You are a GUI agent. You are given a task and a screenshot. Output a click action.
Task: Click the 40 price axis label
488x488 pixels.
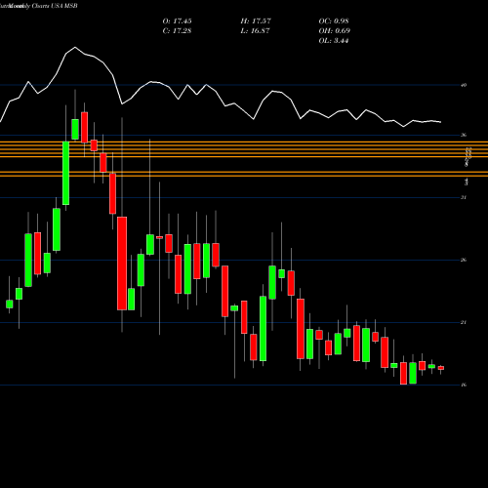point(464,85)
